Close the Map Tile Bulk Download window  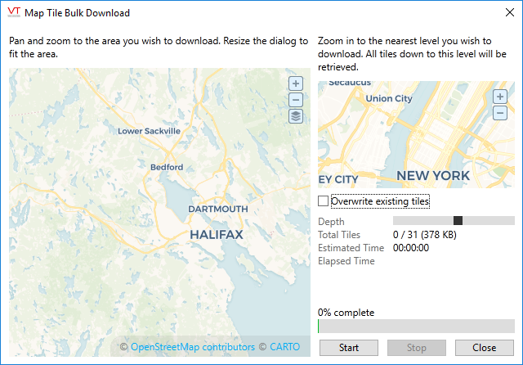pos(503,13)
